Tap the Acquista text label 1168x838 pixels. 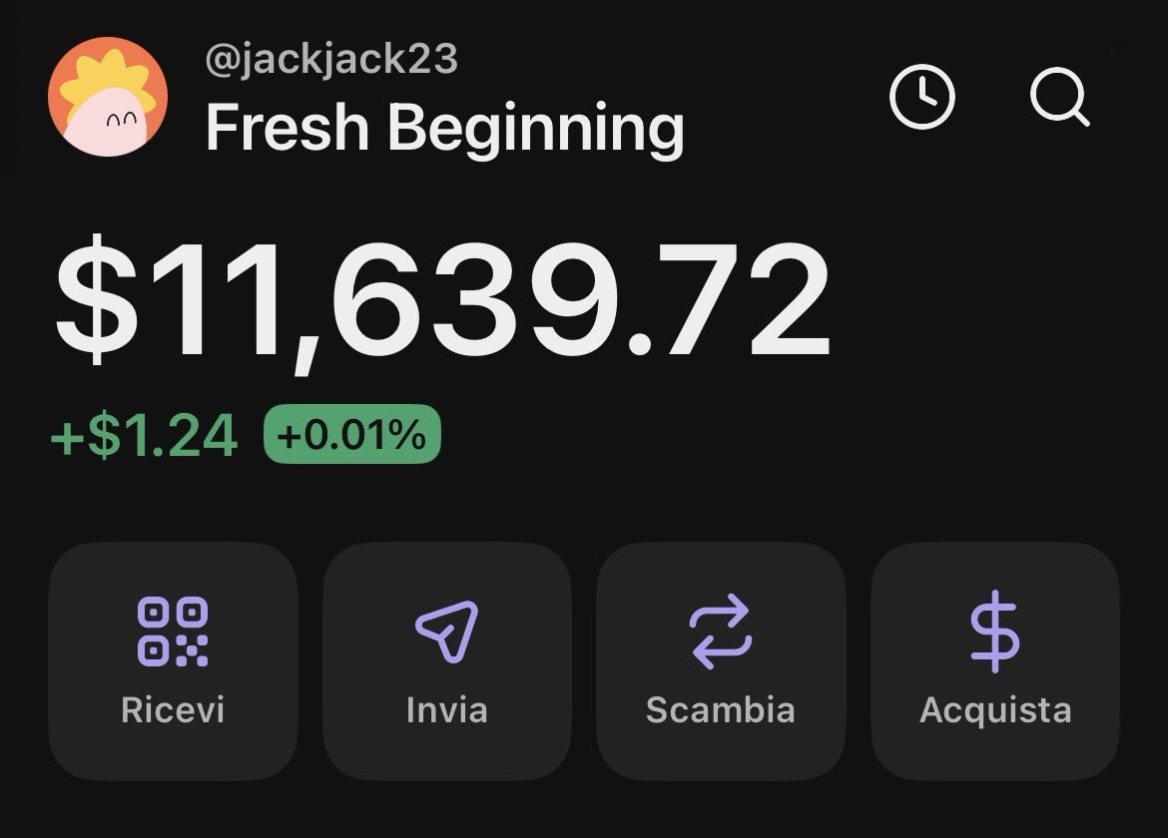(x=994, y=710)
